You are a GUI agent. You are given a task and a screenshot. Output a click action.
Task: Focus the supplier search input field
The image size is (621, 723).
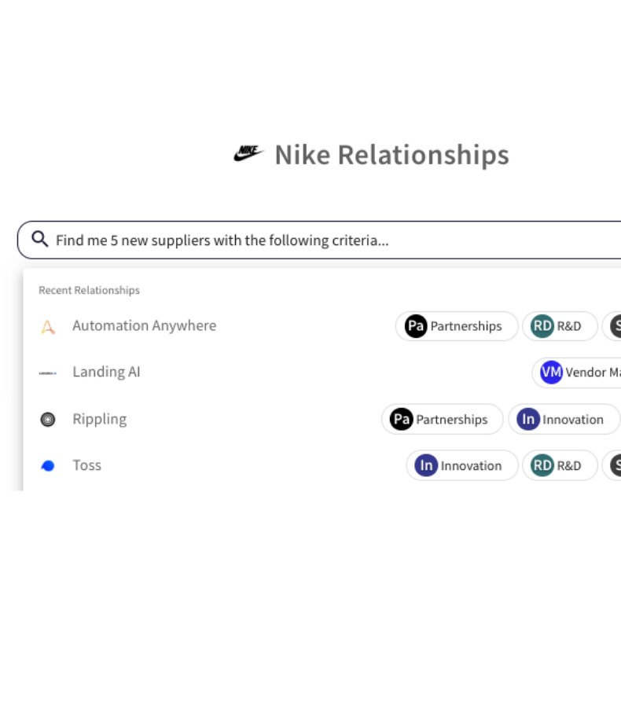(x=319, y=240)
